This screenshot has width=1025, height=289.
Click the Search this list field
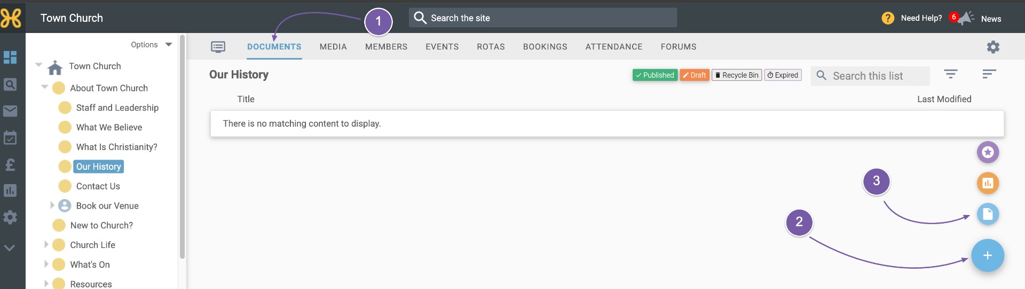pos(870,76)
